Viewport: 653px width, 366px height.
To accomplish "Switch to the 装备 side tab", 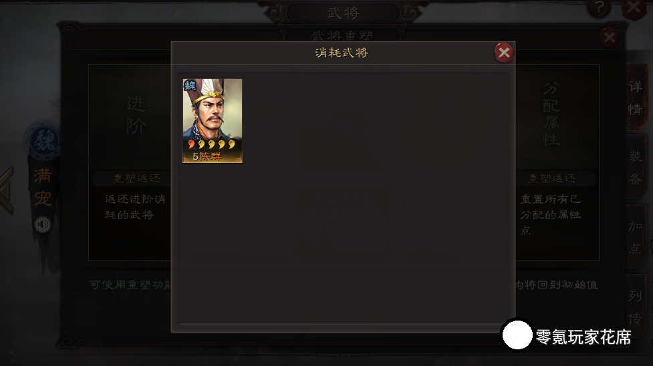I will 636,168.
